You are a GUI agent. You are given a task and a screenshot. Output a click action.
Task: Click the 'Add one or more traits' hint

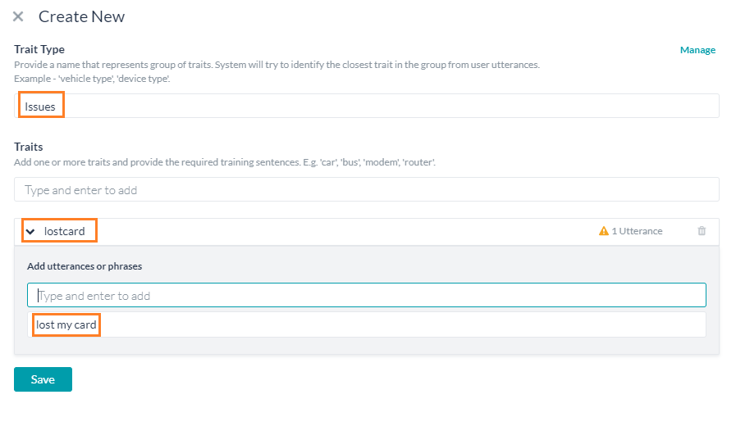tap(224, 162)
